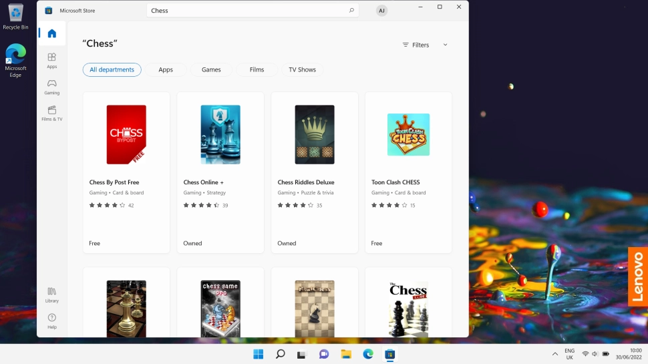Screen dimensions: 648x364
Task: Open Films & TV in the sidebar
Action: coord(51,114)
